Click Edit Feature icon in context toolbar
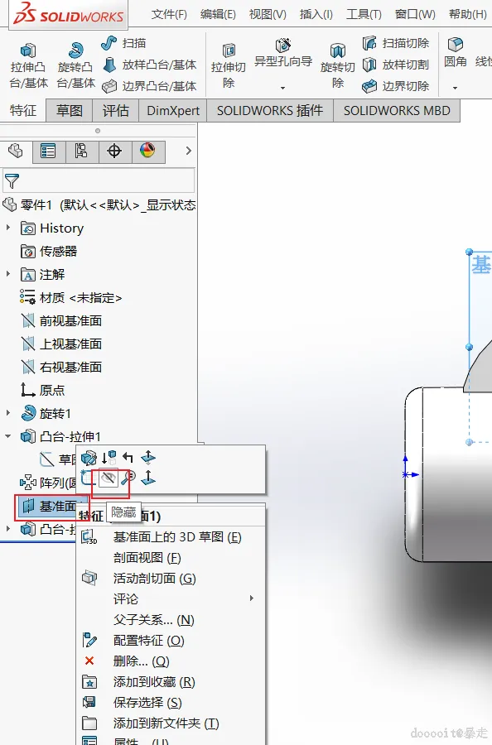 pyautogui.click(x=89, y=458)
